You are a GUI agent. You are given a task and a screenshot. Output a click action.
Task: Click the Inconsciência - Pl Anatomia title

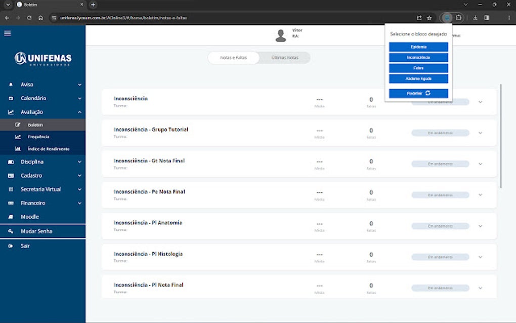point(148,223)
